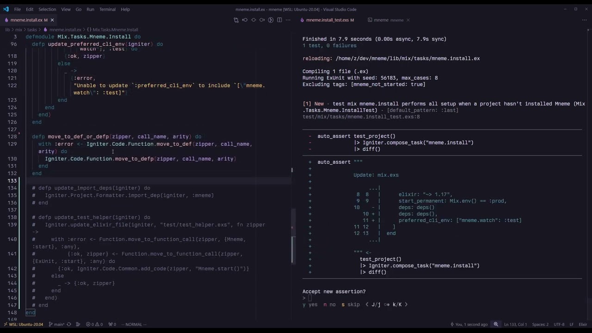Open the Edit menu
The height and width of the screenshot is (333, 592).
[30, 9]
